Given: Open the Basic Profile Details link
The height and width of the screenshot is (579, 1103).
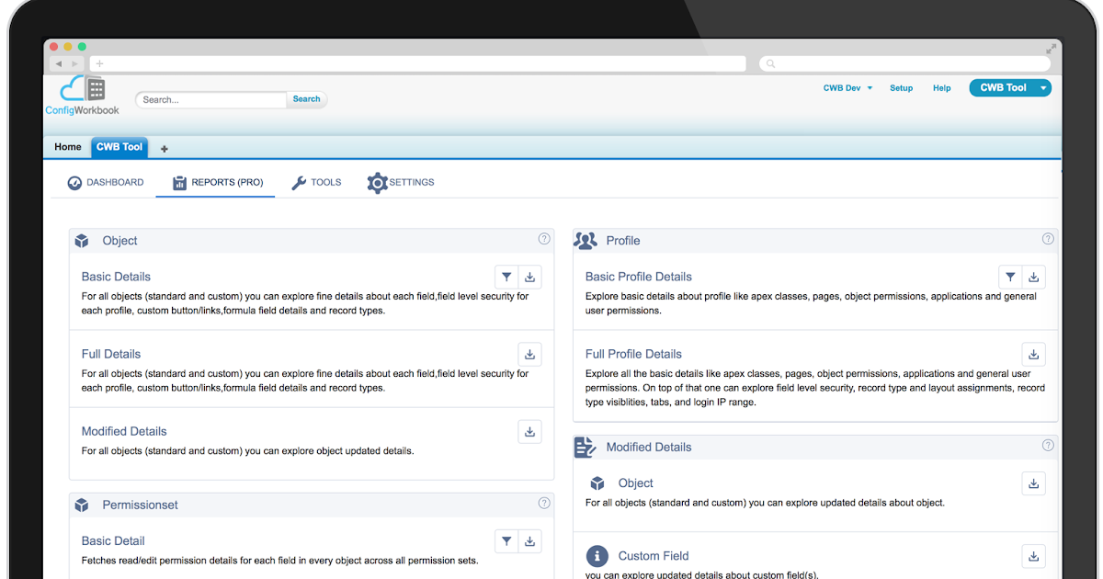Looking at the screenshot, I should tap(639, 277).
